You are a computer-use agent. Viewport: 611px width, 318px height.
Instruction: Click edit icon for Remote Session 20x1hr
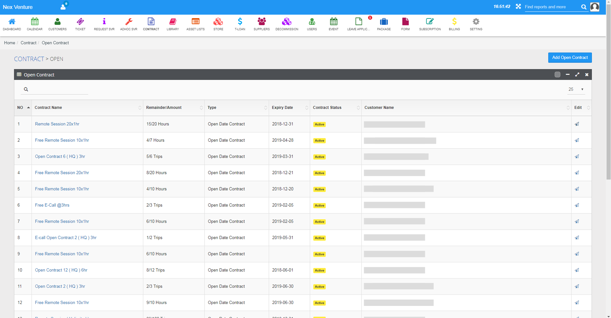pos(577,124)
